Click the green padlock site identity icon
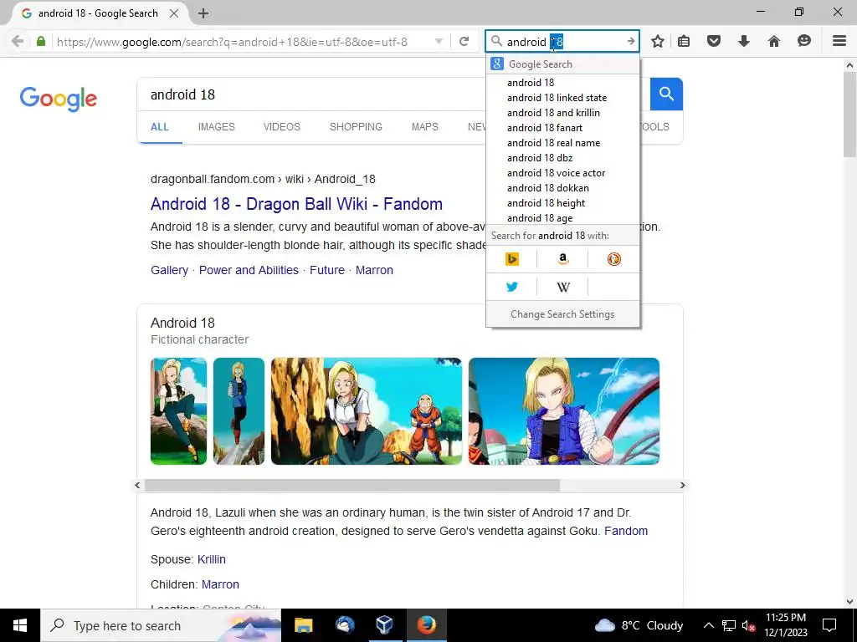Viewport: 857px width, 642px height. click(x=41, y=42)
